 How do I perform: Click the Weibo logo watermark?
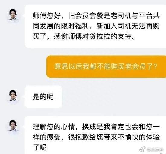click(142, 149)
